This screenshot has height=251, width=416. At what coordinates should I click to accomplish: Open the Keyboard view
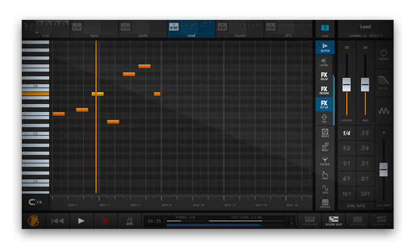[x=310, y=221]
